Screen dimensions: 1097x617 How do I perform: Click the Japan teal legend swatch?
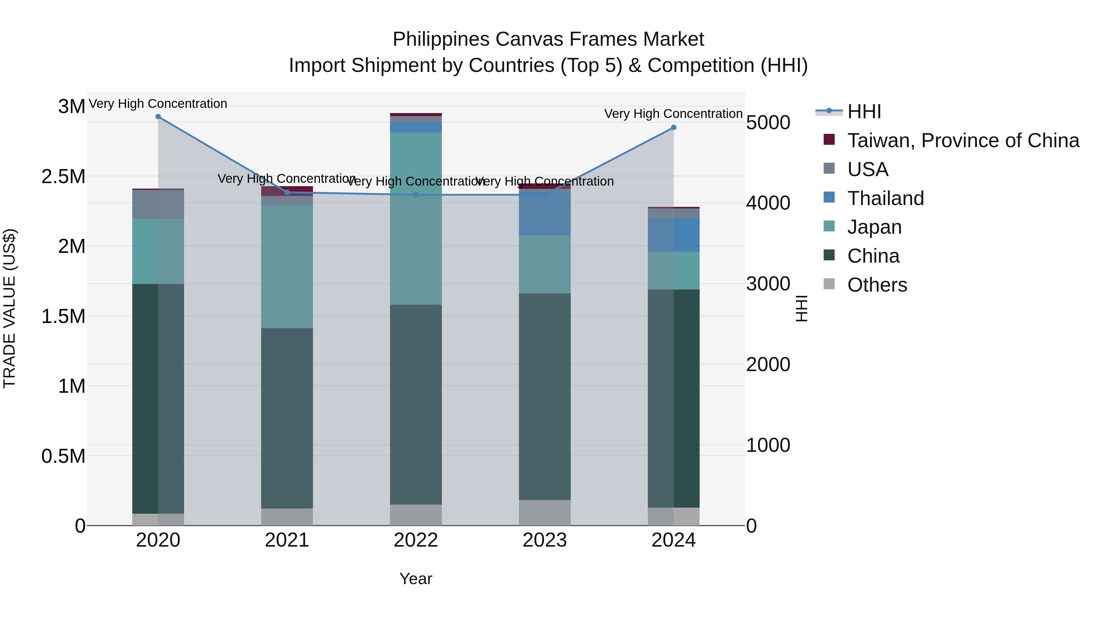(x=829, y=226)
